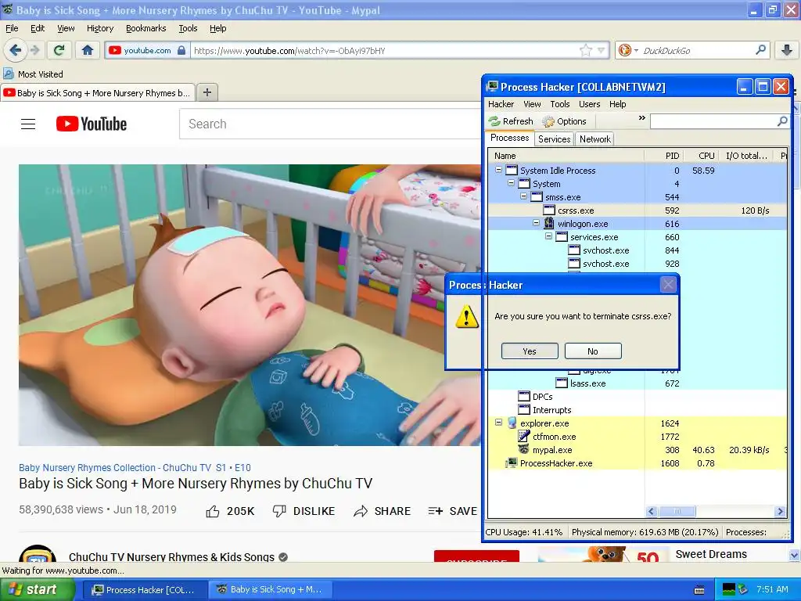Open a new tab with plus button
This screenshot has width=801, height=601.
[207, 92]
